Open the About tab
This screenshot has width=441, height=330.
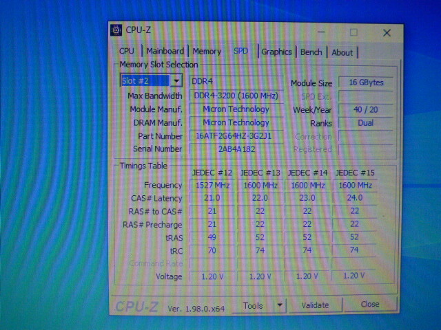point(342,52)
